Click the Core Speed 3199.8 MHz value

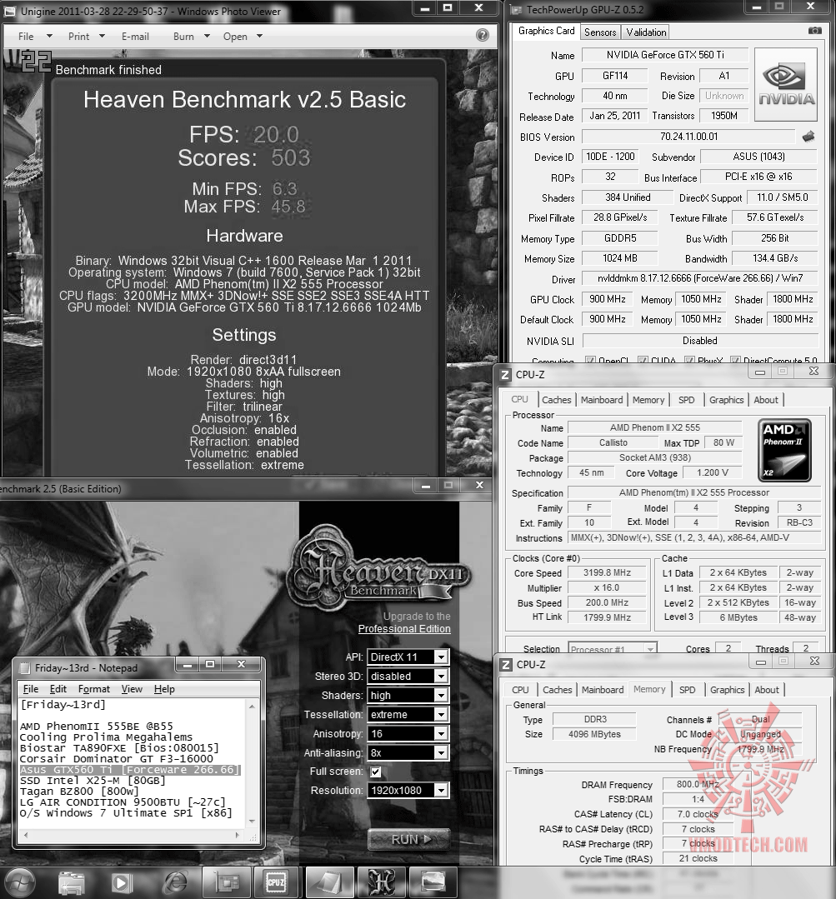click(607, 572)
